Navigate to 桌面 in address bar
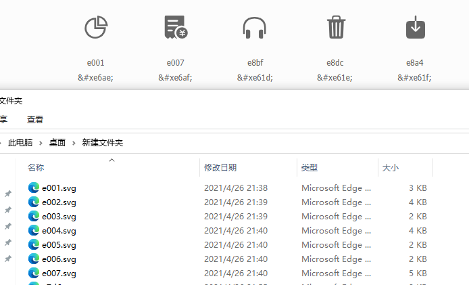The image size is (469, 285). (x=57, y=143)
